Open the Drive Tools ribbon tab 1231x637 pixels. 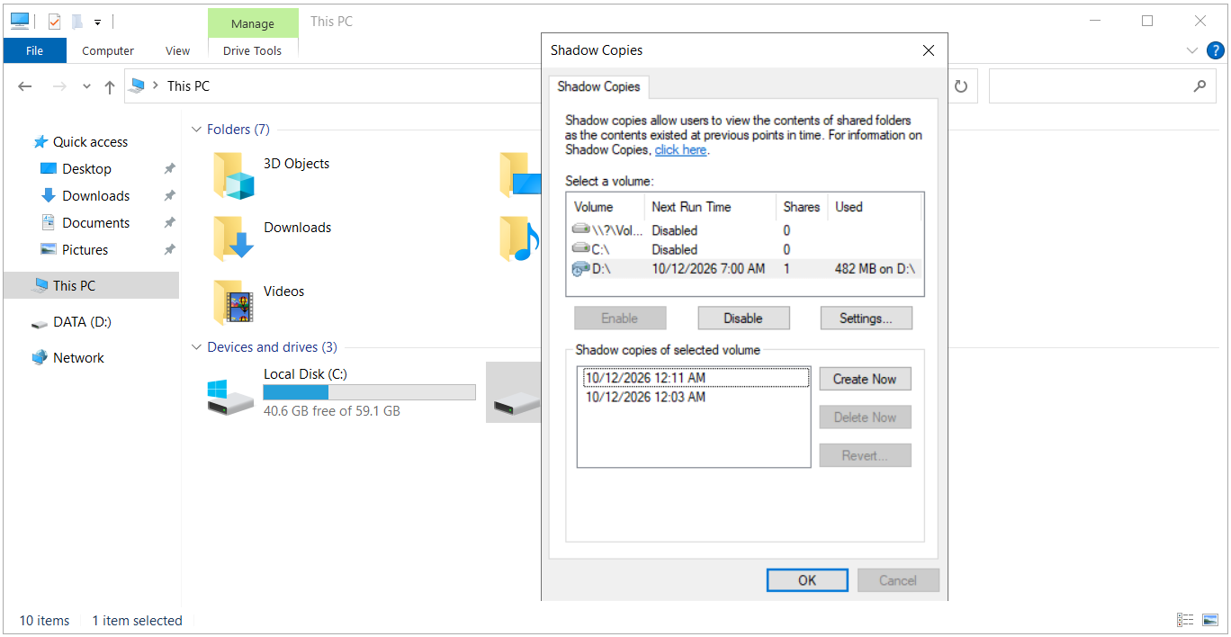click(x=252, y=51)
